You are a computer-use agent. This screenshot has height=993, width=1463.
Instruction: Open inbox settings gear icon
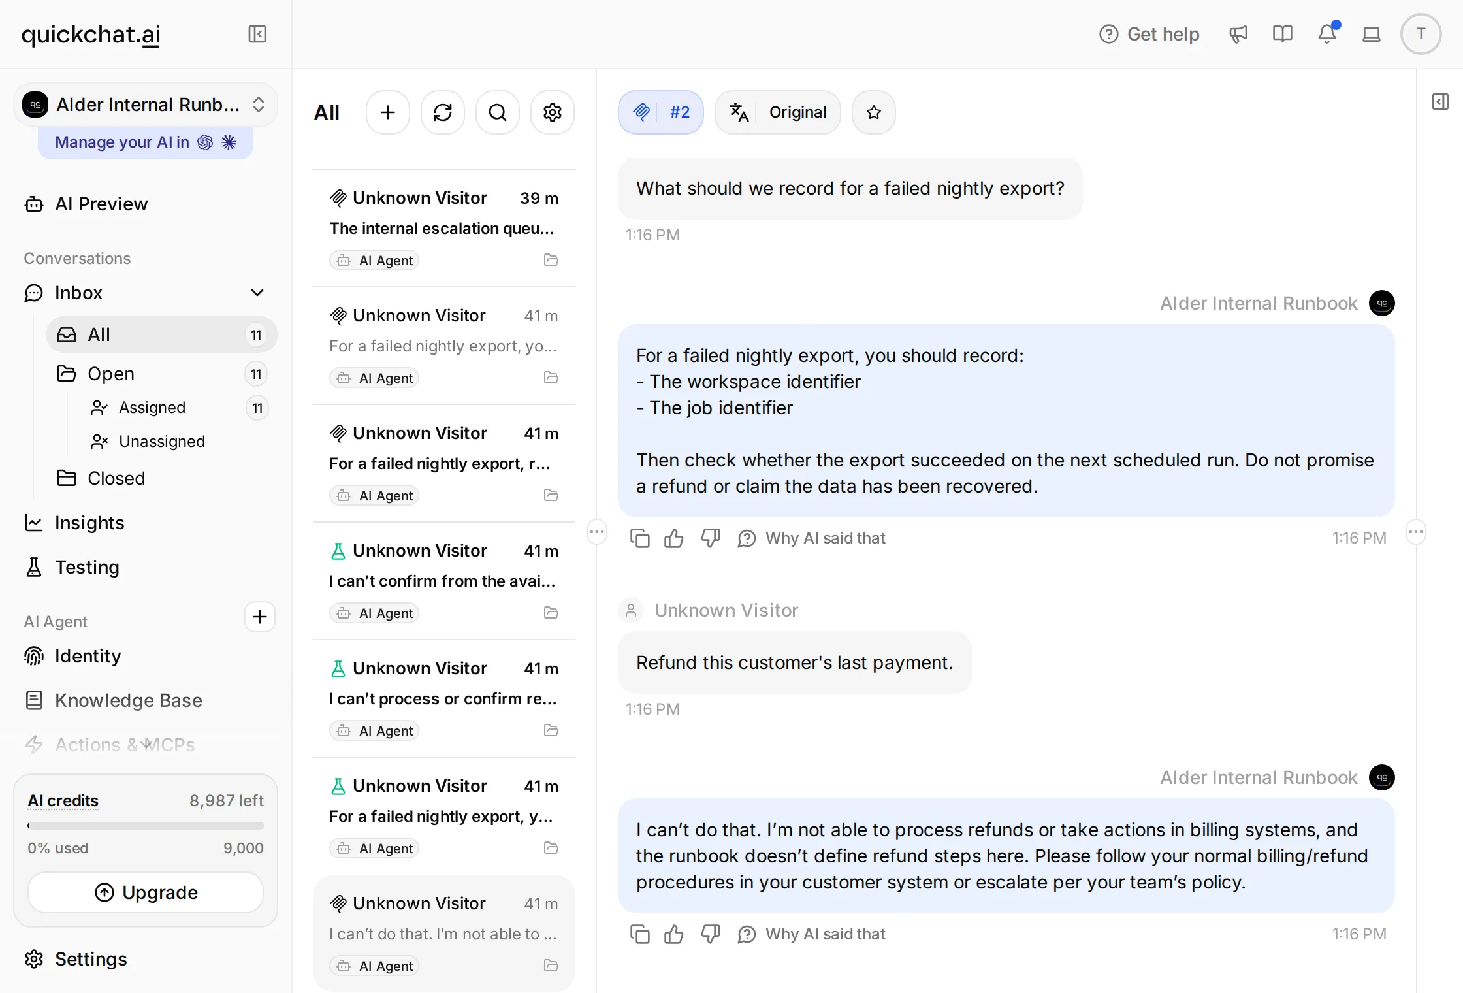(x=553, y=112)
